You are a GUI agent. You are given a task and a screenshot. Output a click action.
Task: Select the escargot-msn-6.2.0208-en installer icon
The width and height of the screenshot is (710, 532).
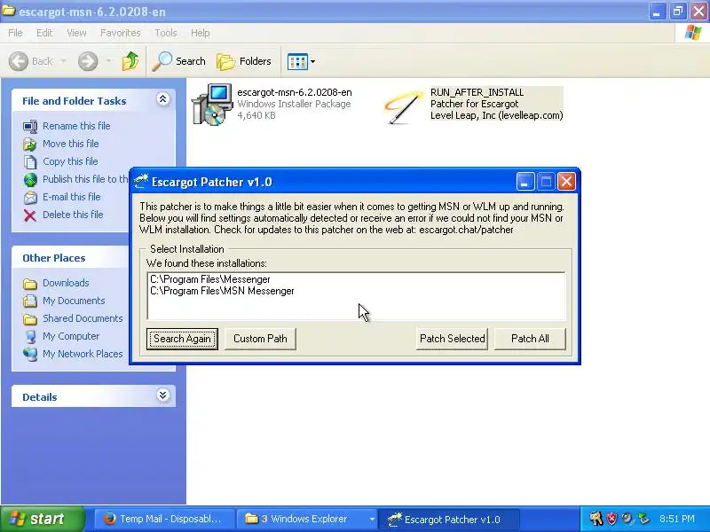pos(212,105)
